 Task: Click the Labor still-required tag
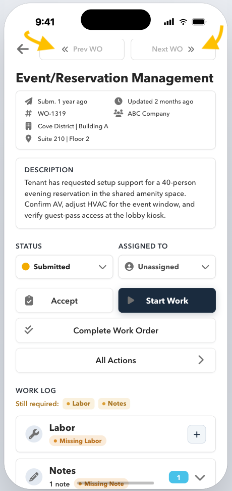pos(79,404)
